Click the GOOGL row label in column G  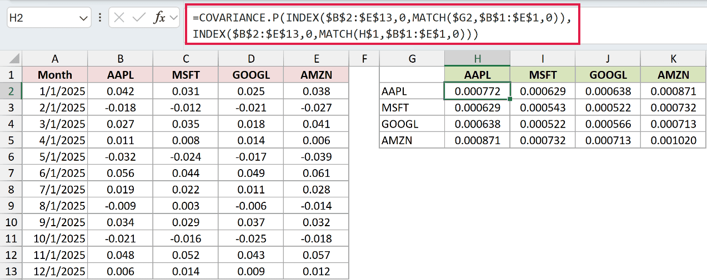412,124
